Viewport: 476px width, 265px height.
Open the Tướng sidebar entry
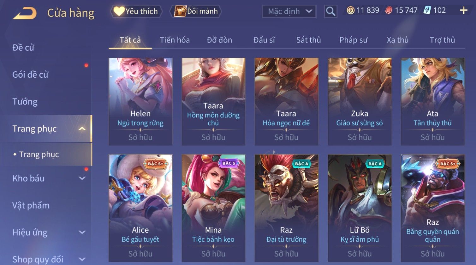25,102
